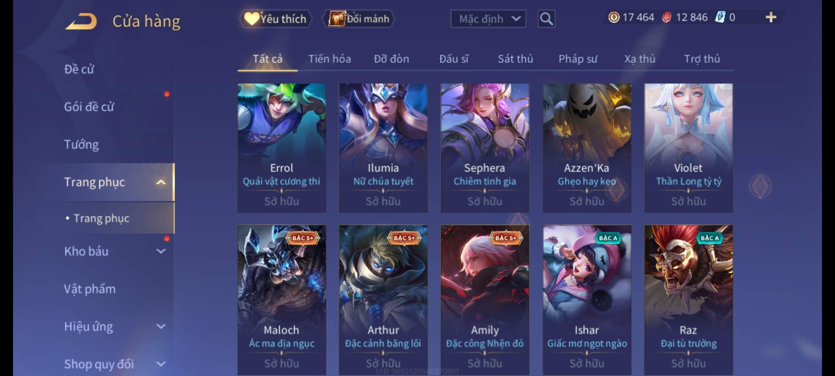Collapse the Trang phục sidebar section
The height and width of the screenshot is (376, 835).
160,182
